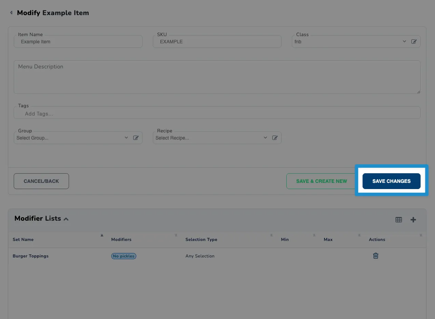435x319 pixels.
Task: Click inside the Menu Description textarea
Action: click(217, 77)
